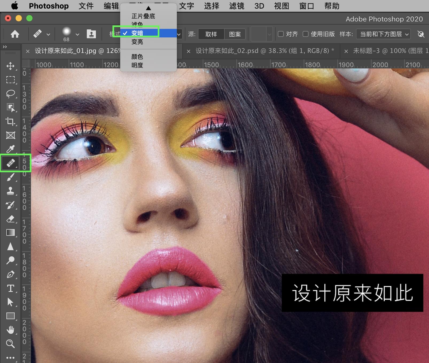Select the Crop tool
Image resolution: width=429 pixels, height=363 pixels.
point(10,121)
